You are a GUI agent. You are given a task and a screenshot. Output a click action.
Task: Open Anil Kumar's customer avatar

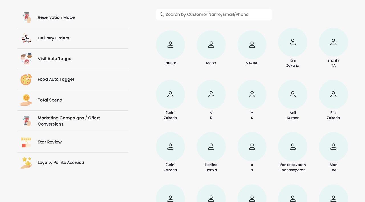coord(293,94)
